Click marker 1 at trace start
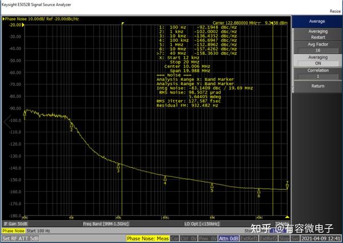This screenshot has height=243, width=343. 25,113
